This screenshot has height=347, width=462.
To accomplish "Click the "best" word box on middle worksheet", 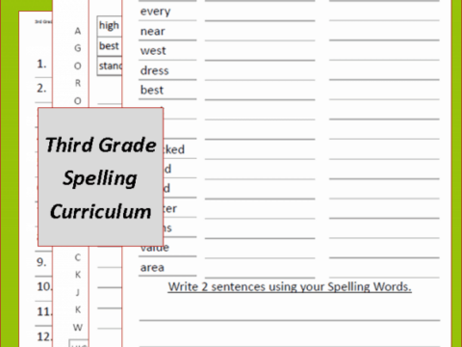I will 110,46.
